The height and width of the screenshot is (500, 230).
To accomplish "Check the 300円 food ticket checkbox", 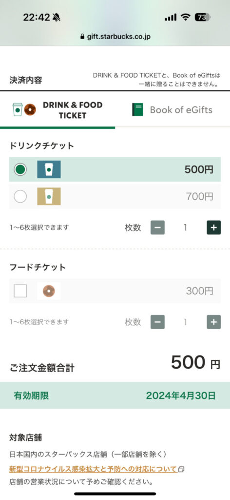I will (x=20, y=291).
